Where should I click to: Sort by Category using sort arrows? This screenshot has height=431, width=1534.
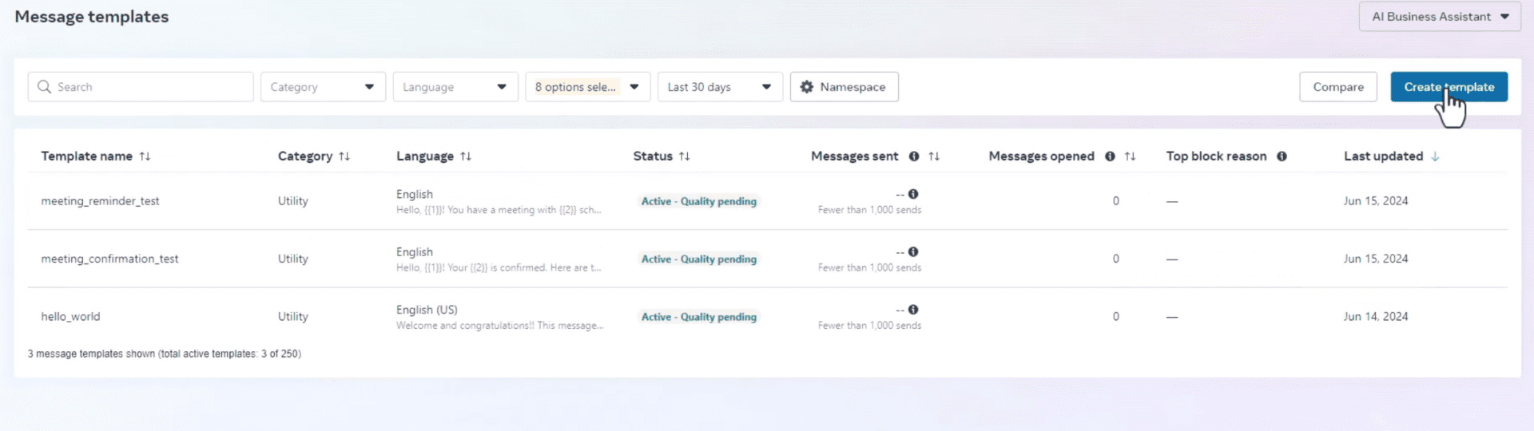click(344, 156)
